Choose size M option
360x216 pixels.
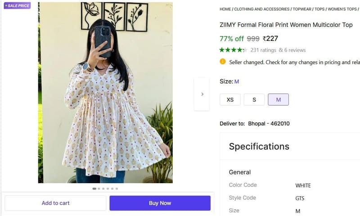click(x=278, y=99)
